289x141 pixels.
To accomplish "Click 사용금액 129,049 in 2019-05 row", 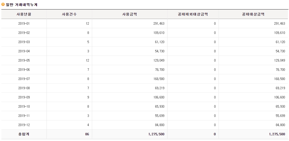I will (159, 60).
